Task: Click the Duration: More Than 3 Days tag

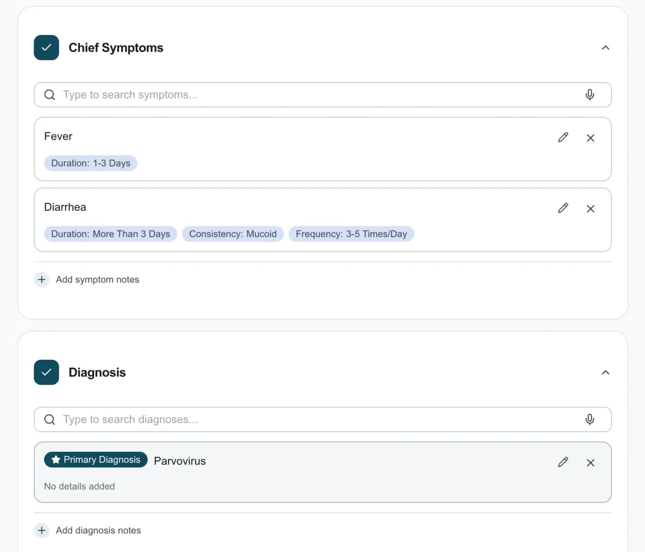Action: pyautogui.click(x=111, y=234)
